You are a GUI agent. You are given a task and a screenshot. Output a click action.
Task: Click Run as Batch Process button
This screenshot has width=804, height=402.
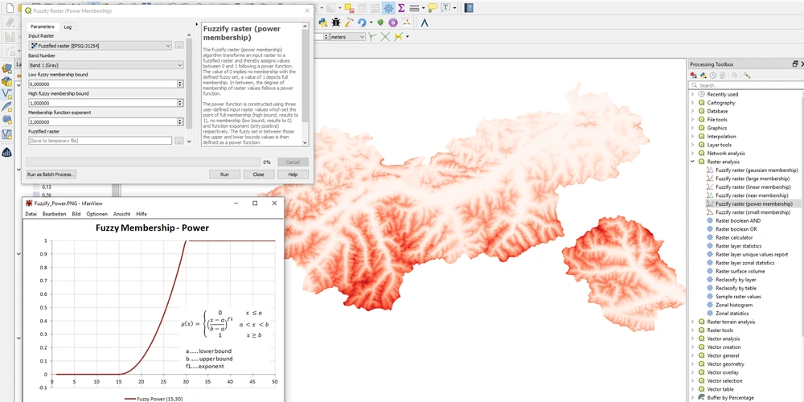51,174
